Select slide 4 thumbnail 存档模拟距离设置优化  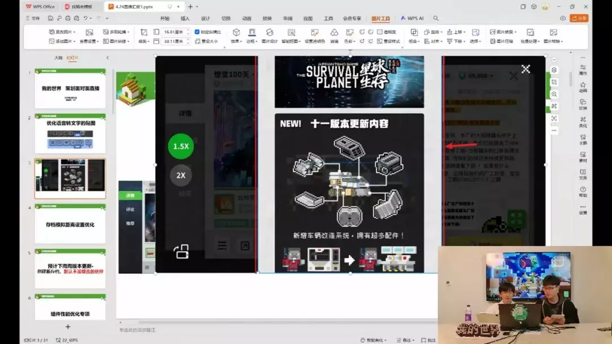70,224
